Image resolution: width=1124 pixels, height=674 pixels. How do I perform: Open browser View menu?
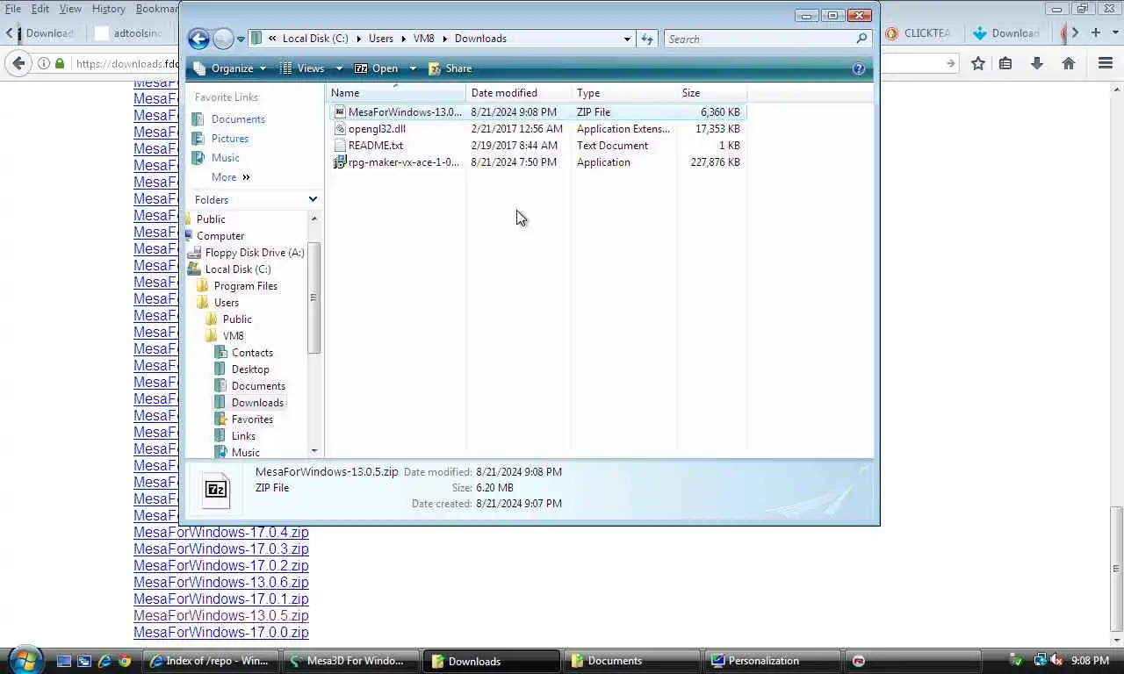click(70, 9)
